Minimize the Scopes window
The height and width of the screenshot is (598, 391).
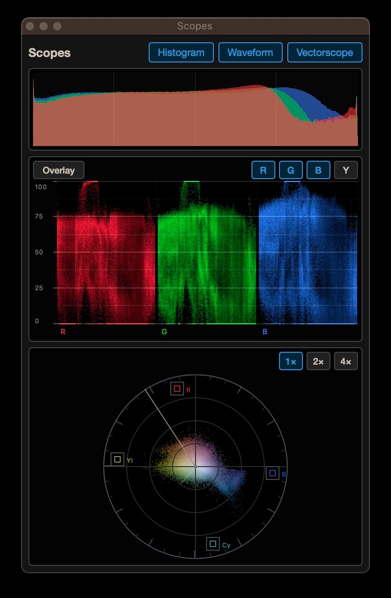coord(44,26)
